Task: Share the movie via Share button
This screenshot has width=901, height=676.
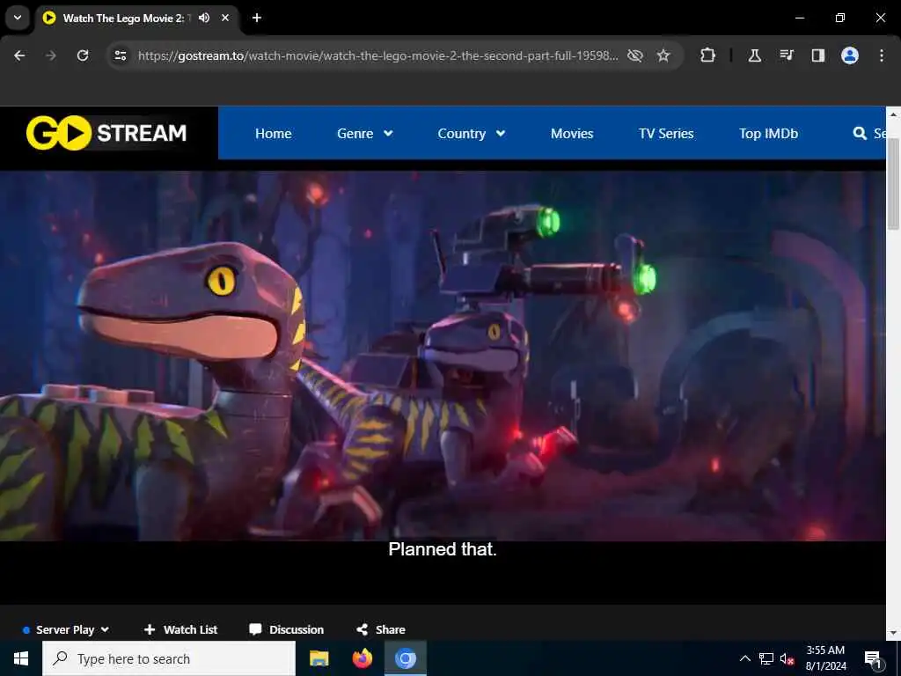Action: [x=380, y=629]
